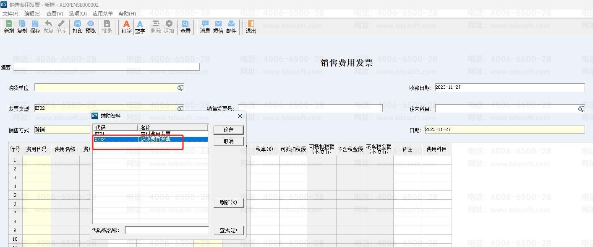Click the 新增 (New) toolbar icon
This screenshot has width=593, height=247.
9,27
